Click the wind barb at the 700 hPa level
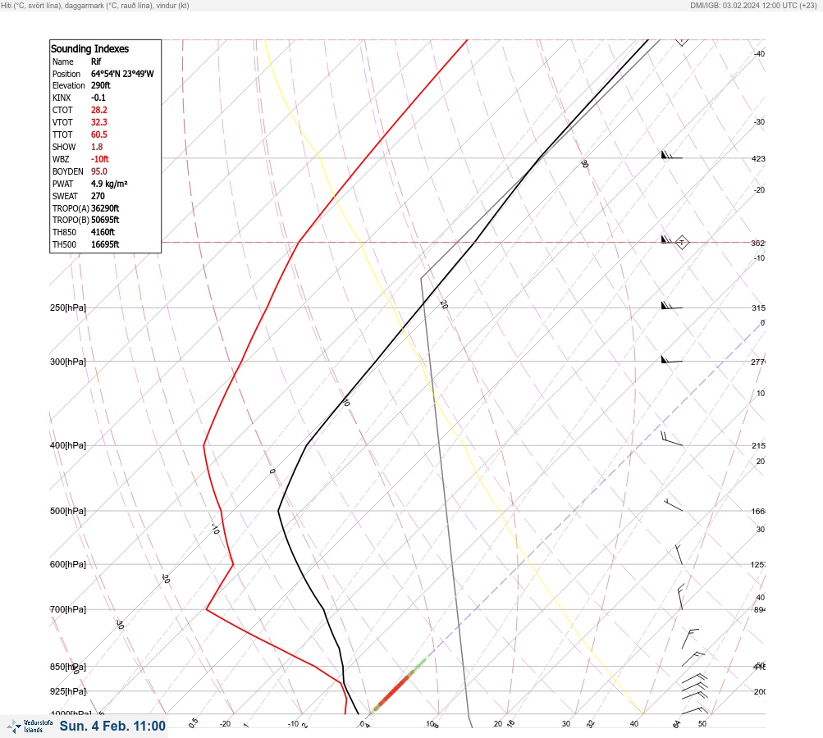The image size is (823, 738). 681,597
